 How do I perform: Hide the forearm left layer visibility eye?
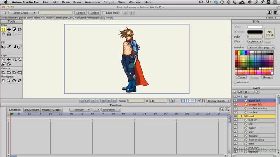pyautogui.click(x=235, y=105)
